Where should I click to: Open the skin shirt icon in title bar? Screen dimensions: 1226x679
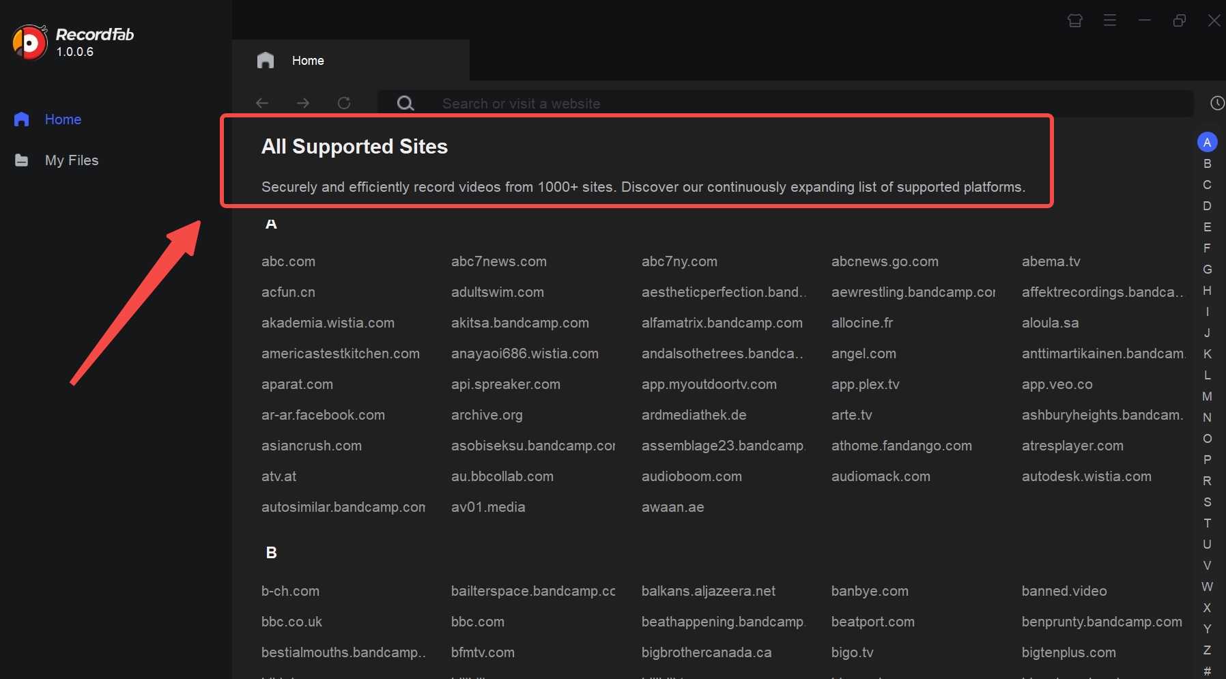[1075, 20]
